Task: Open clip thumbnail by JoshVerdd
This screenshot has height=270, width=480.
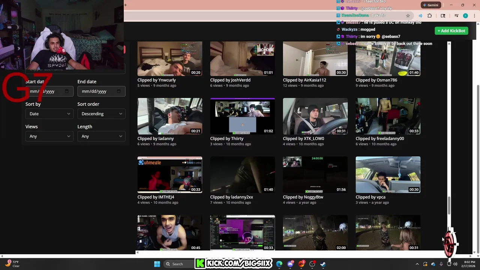Action: coord(243,58)
